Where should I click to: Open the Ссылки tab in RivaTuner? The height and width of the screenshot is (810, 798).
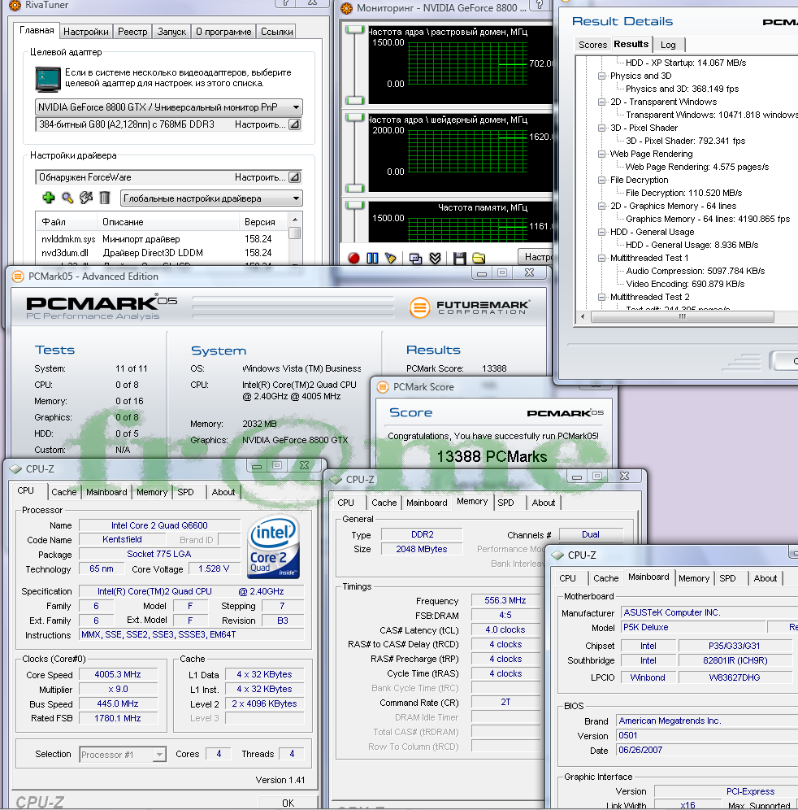click(277, 32)
